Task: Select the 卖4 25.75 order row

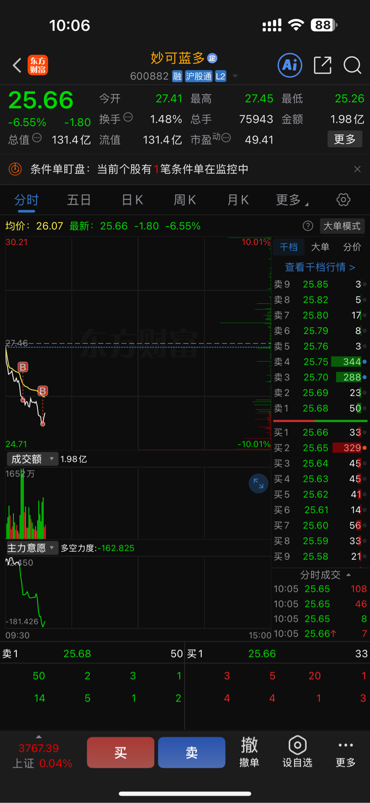Action: point(320,362)
